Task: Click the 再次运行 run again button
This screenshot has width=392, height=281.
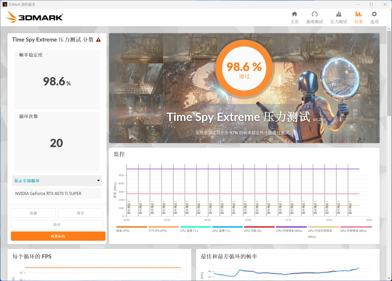Action: tap(58, 236)
